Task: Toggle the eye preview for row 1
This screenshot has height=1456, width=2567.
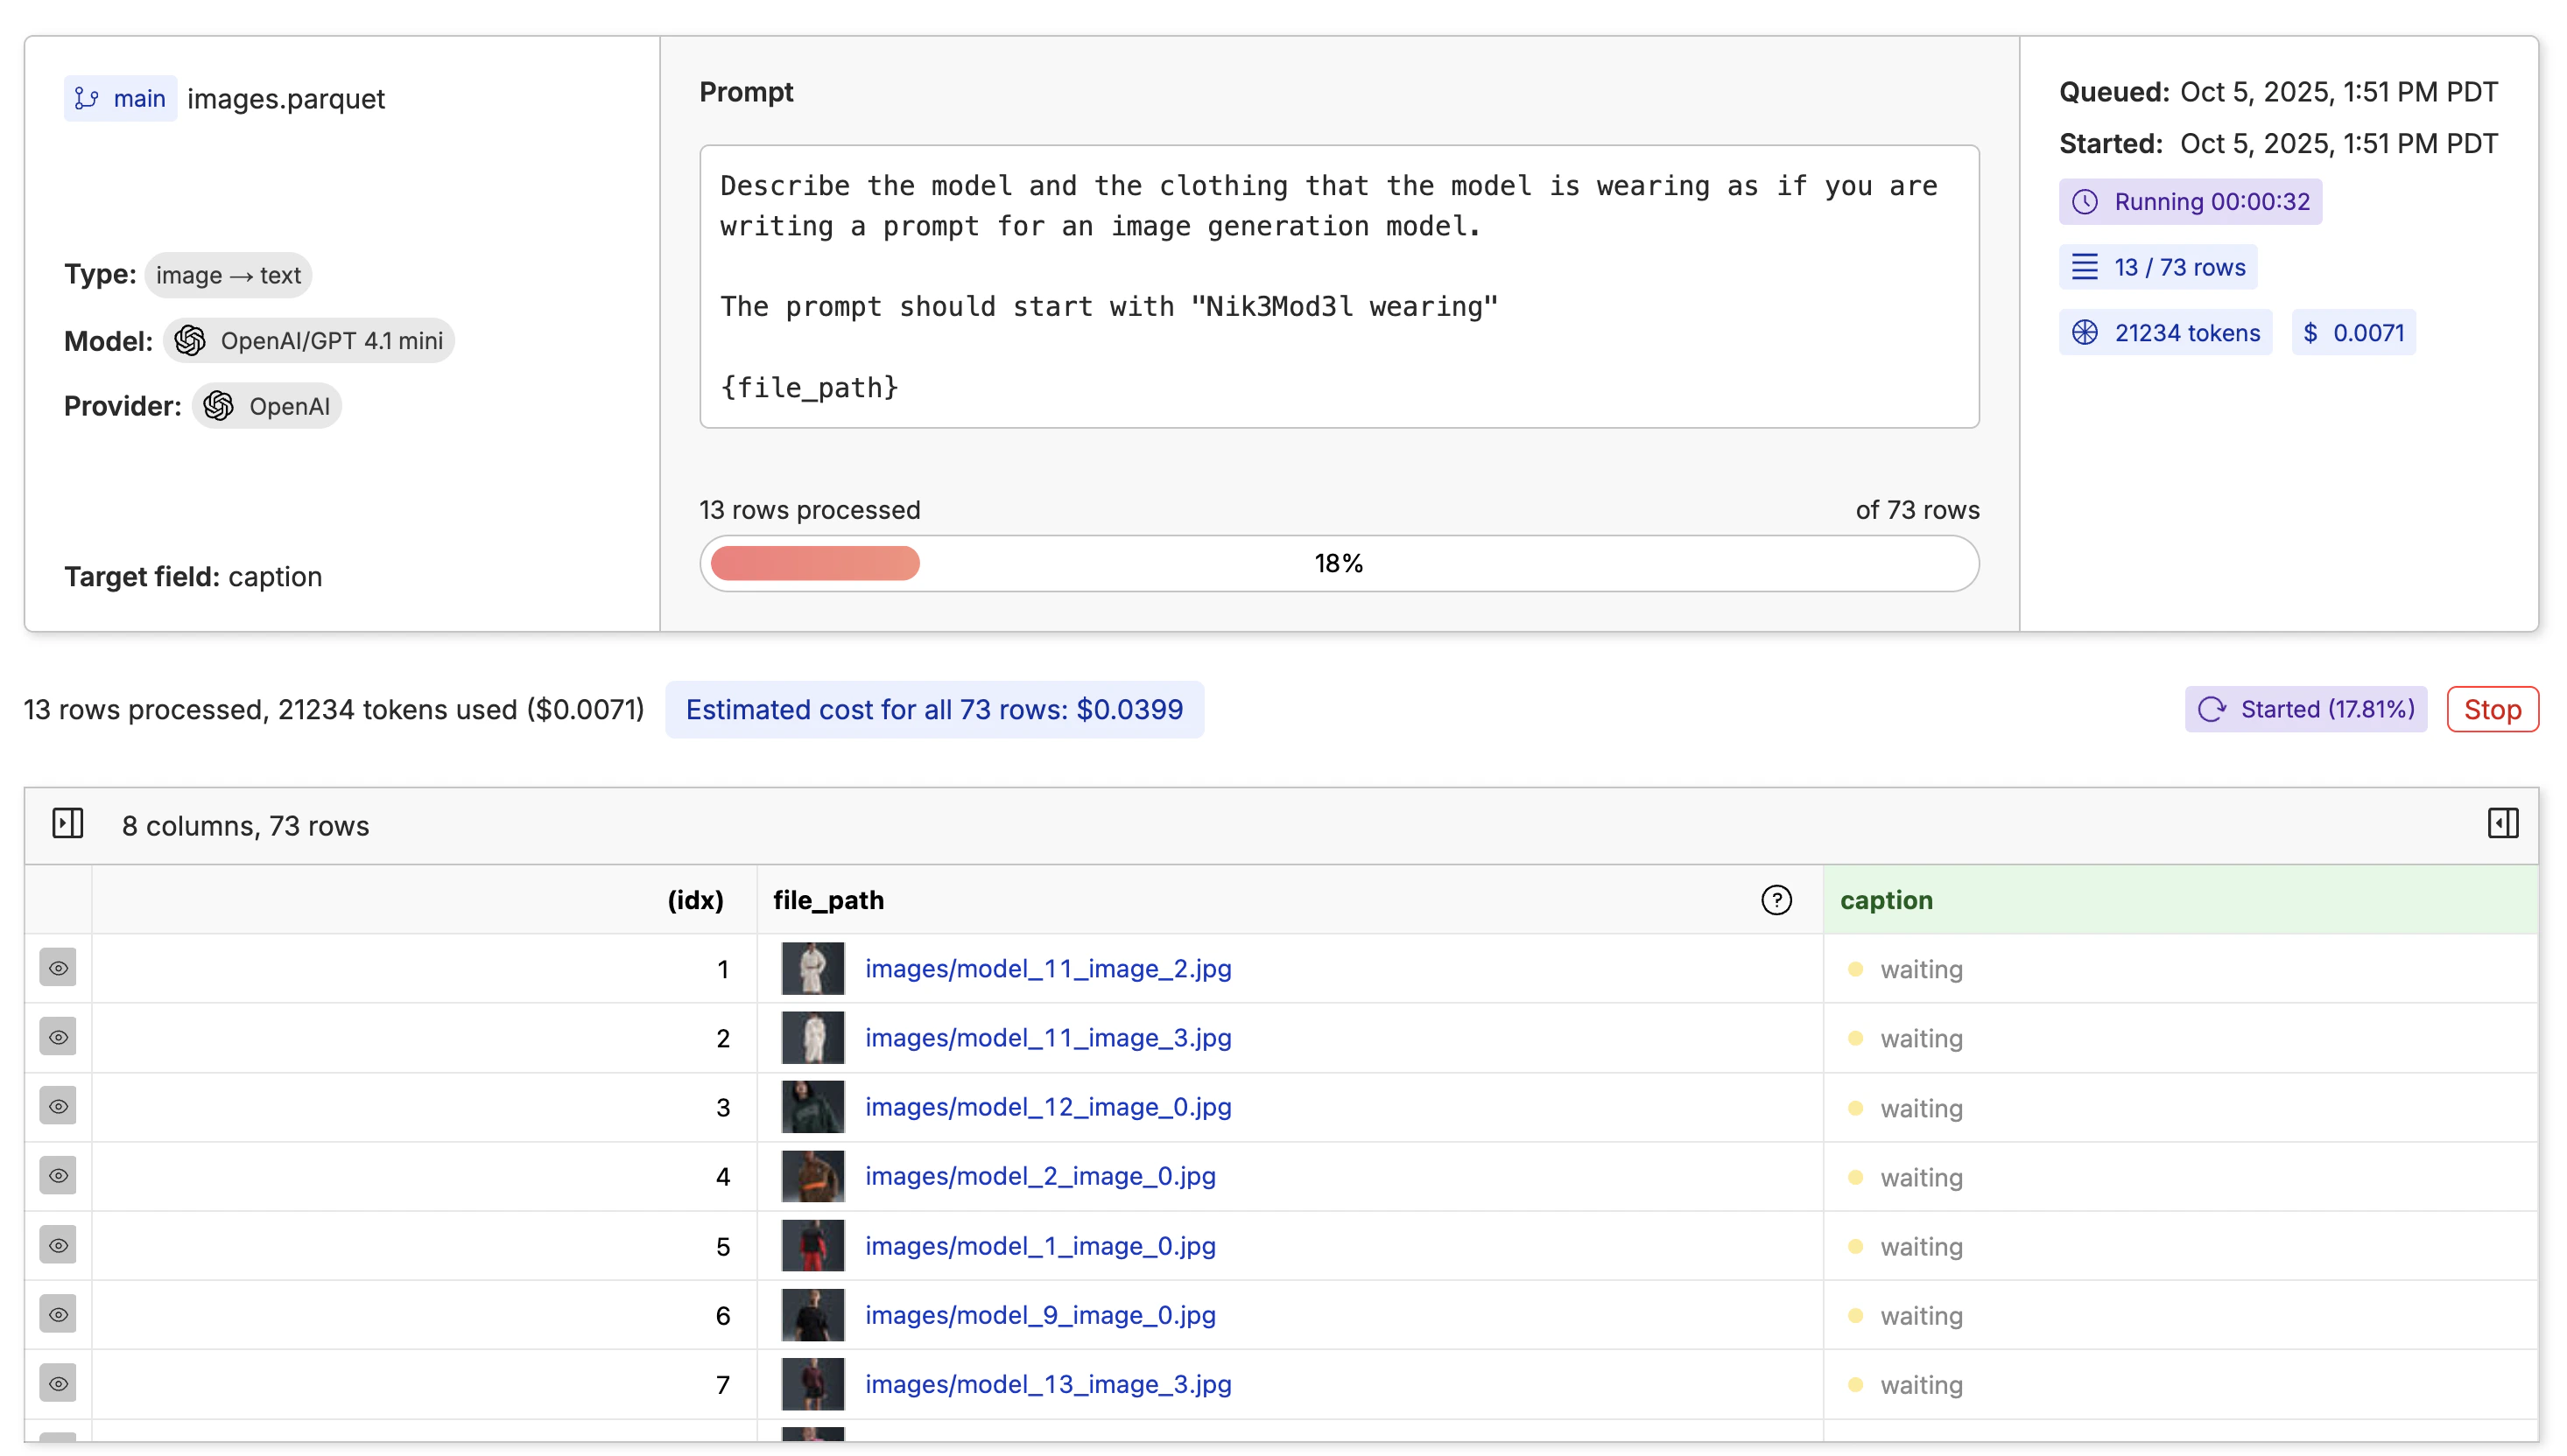Action: pos(58,967)
